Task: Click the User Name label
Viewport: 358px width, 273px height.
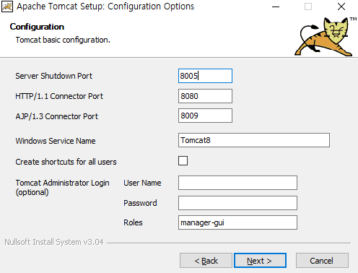Action: coord(142,183)
